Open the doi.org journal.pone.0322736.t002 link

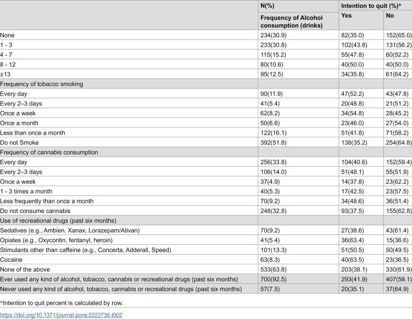[x=61, y=315]
